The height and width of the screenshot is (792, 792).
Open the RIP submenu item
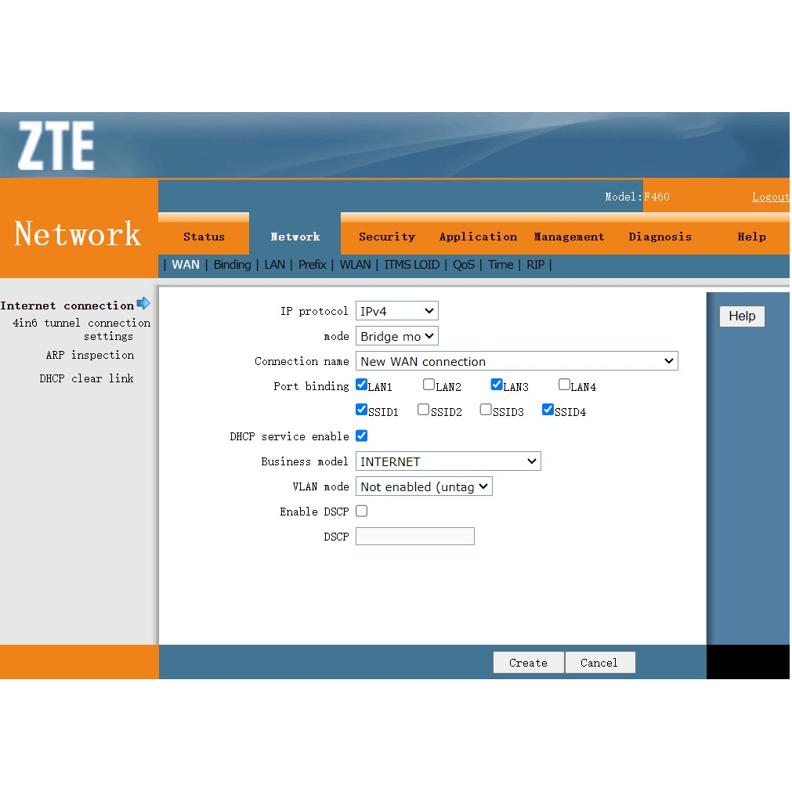535,265
